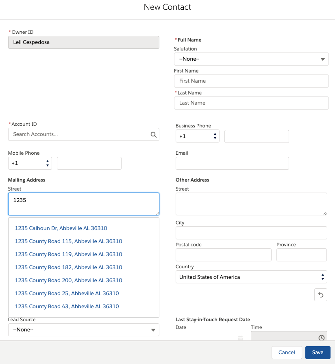335x364 pixels.
Task: Cancel the new contact form
Action: point(287,352)
